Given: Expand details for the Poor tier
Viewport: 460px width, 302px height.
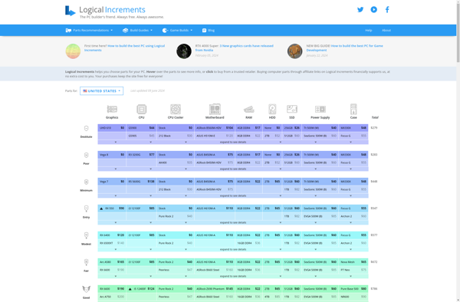Looking at the screenshot, I should (x=233, y=169).
